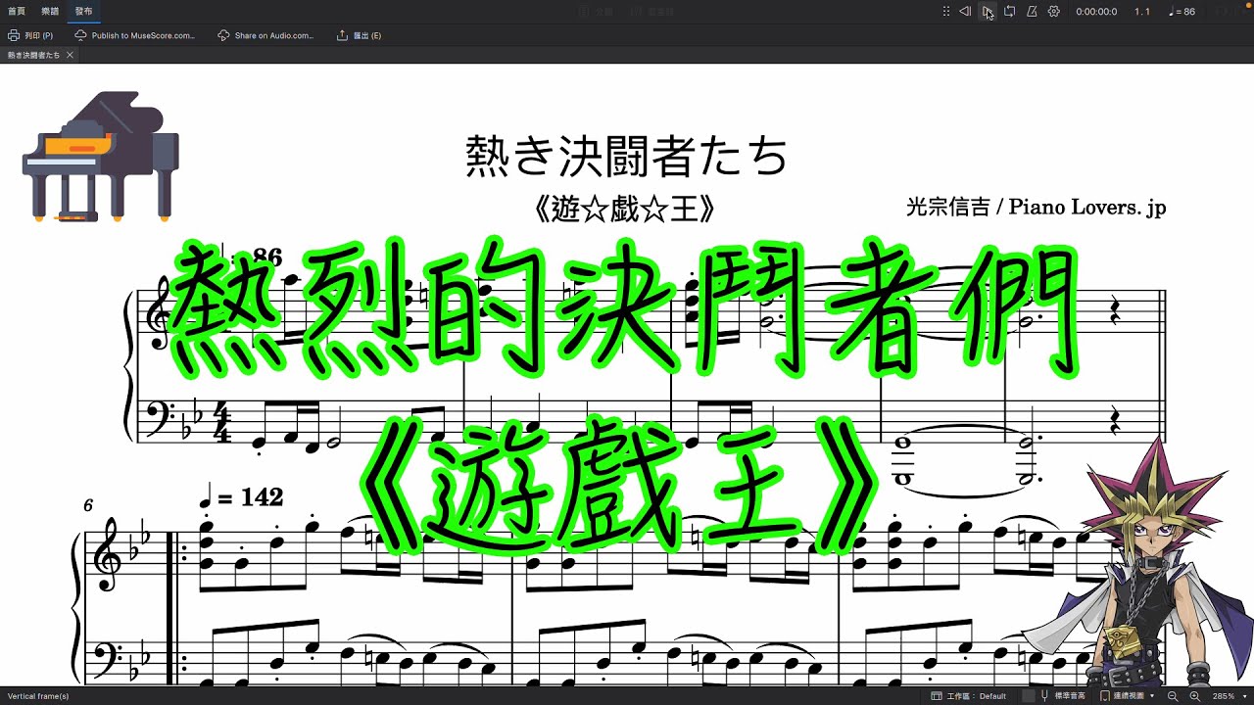Viewport: 1254px width, 705px height.
Task: Open the 首頁 (Home) tab
Action: click(17, 12)
